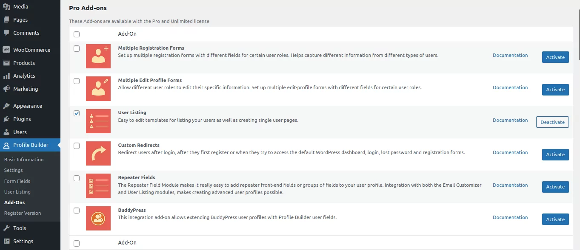The image size is (580, 250).
Task: Open WooCommerce from the sidebar icon
Action: [x=6, y=50]
